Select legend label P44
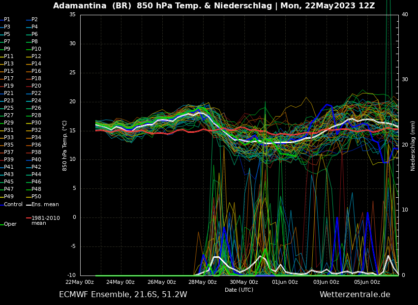Image resolution: width=418 pixels, height=305 pixels. click(33, 174)
